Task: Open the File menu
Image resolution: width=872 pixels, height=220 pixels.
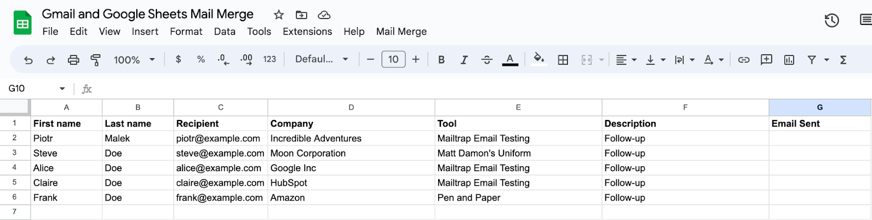Action: point(50,32)
